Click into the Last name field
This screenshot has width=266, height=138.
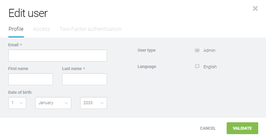[84, 79]
